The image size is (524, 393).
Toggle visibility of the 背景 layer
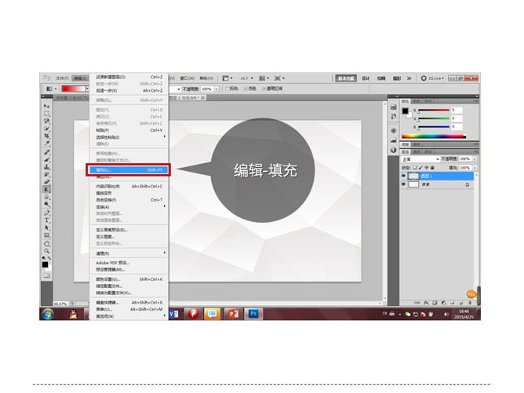[x=404, y=185]
